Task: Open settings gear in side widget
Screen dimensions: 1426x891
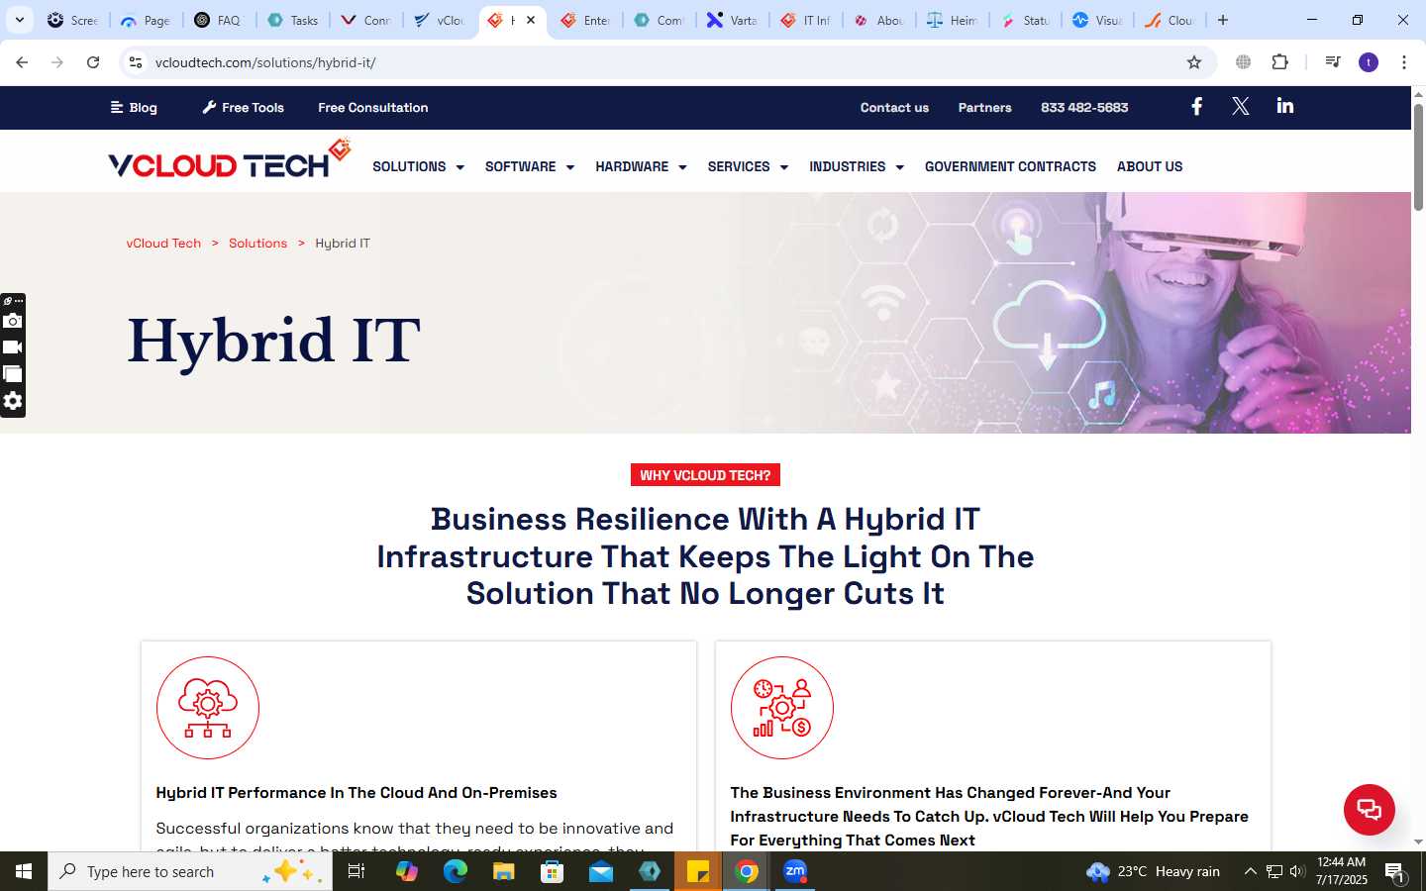Action: [13, 401]
